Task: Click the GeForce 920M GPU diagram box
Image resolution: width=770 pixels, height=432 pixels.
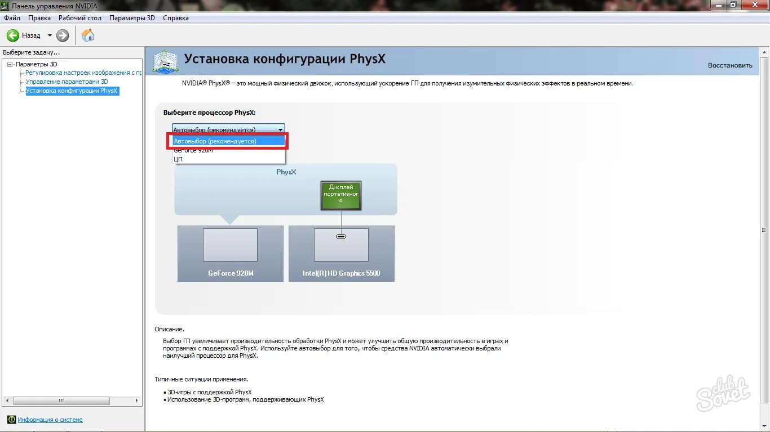Action: (230, 253)
